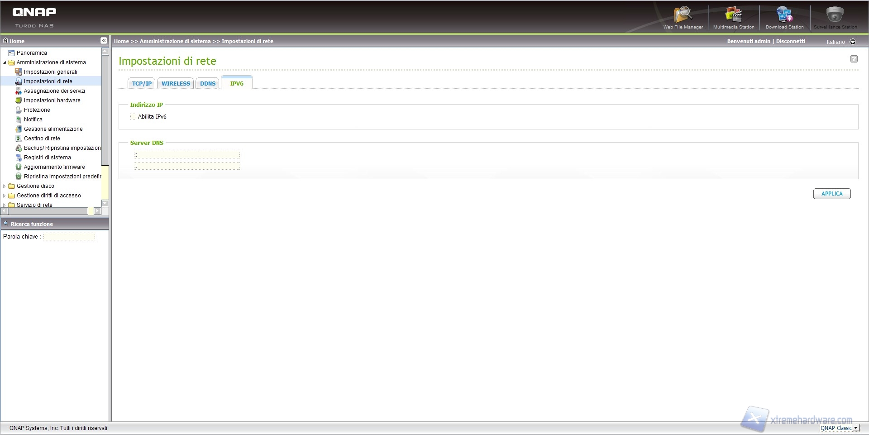Collapse Amministrazione di sistema tree node

click(5, 62)
